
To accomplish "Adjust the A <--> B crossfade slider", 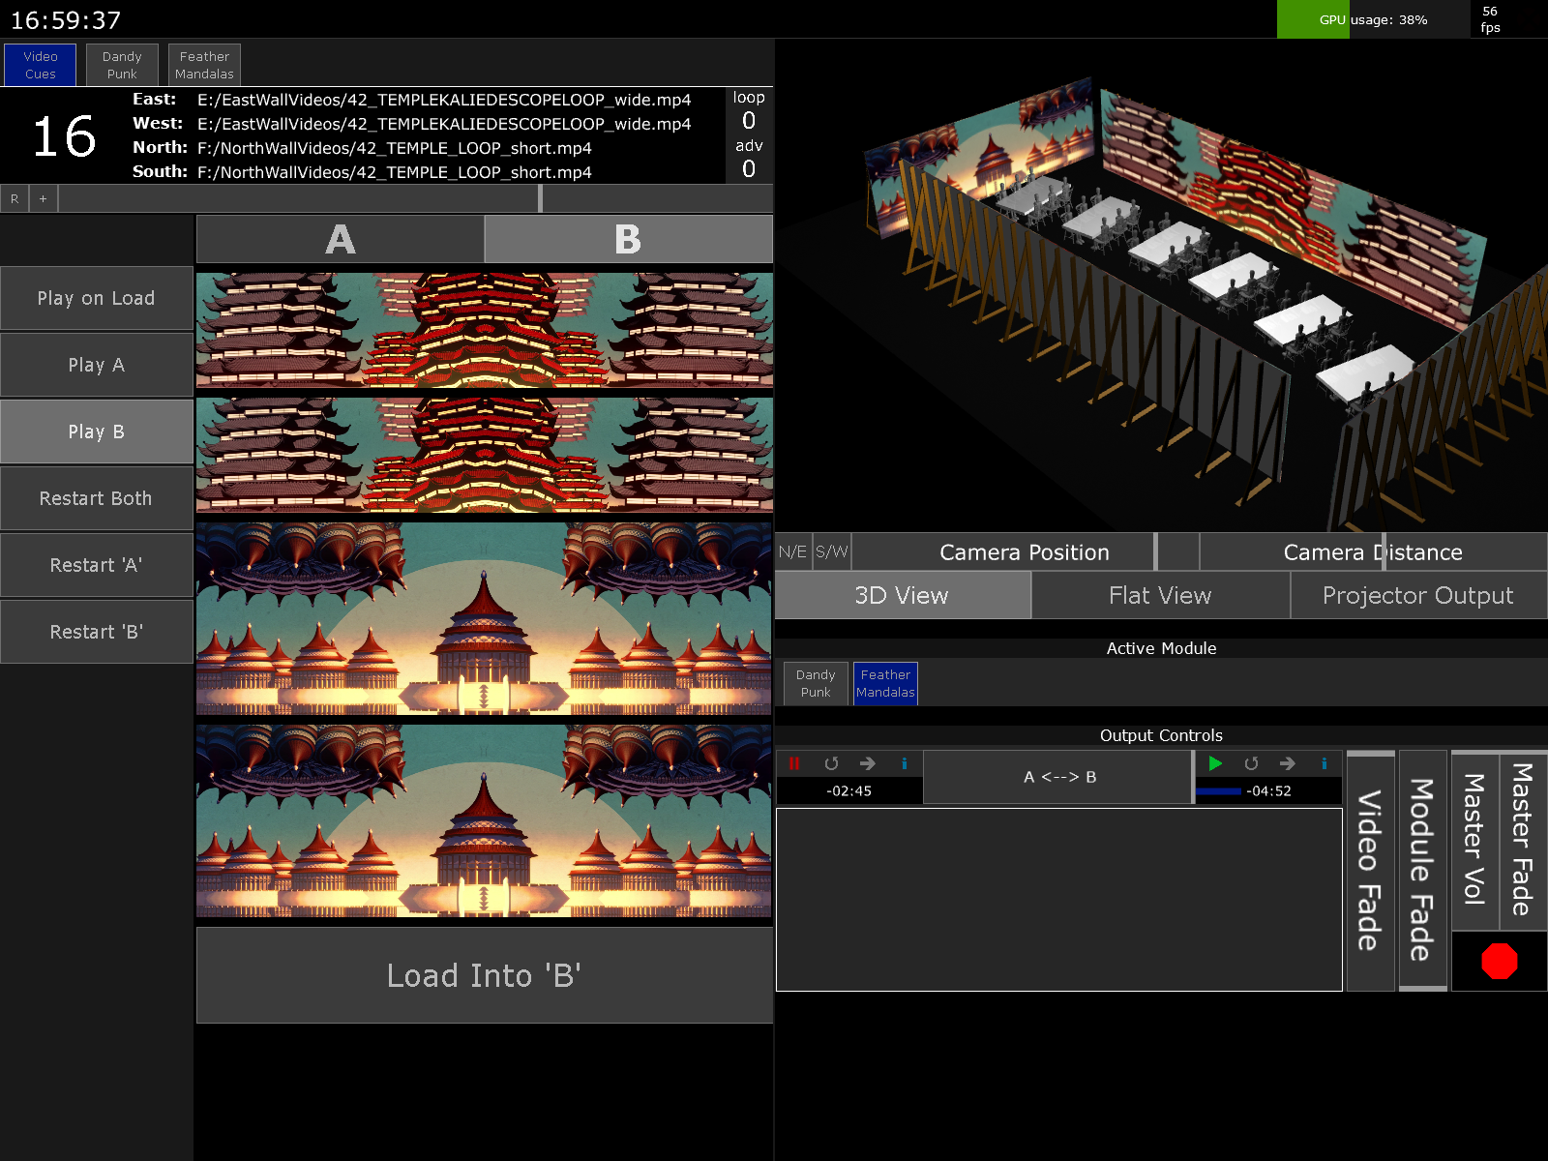I will [1059, 777].
